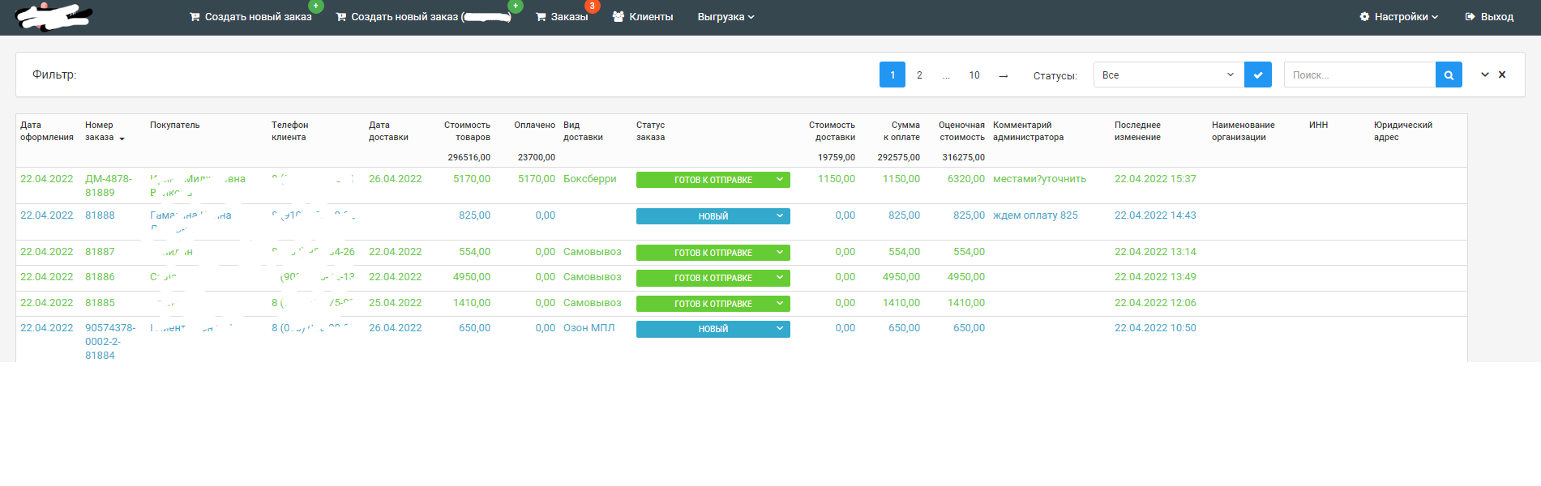The height and width of the screenshot is (486, 1541).
Task: Open status dropdown for order 81885
Action: pyautogui.click(x=713, y=304)
